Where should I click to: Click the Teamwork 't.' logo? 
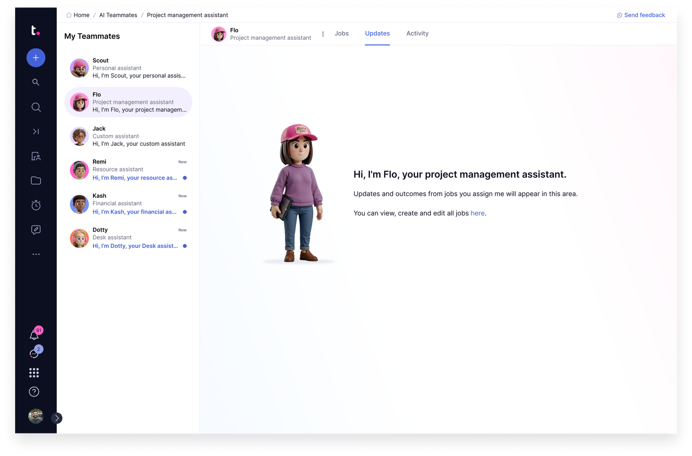[35, 30]
